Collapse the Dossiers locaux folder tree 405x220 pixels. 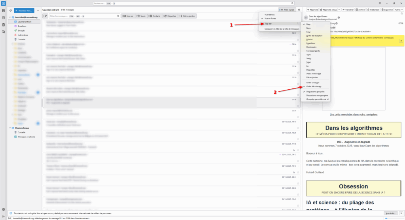pyautogui.click(x=11, y=128)
